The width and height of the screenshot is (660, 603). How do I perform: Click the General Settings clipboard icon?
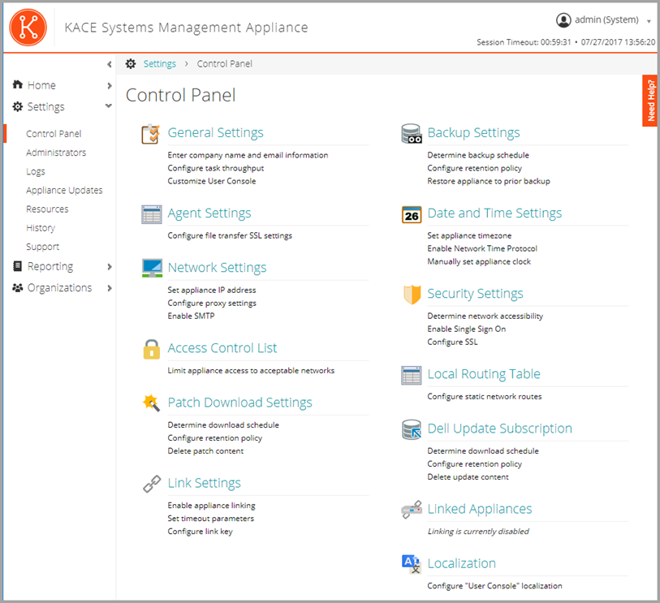pos(151,134)
